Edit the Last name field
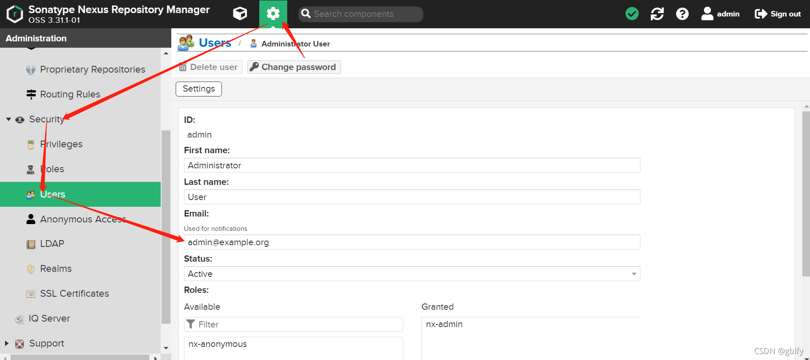Screen dimensions: 810x360 pos(412,197)
